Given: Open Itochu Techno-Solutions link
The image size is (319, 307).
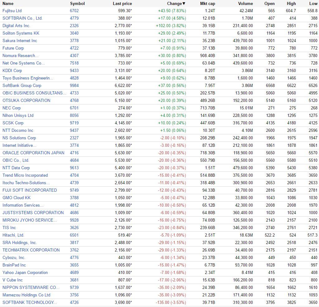Looking at the screenshot, I should (26, 183).
